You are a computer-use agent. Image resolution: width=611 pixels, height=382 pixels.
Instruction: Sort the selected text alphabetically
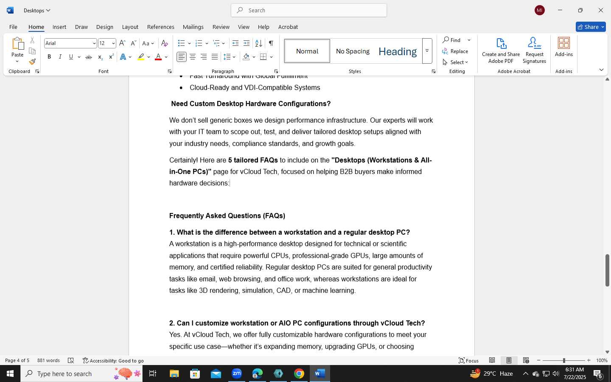258,43
